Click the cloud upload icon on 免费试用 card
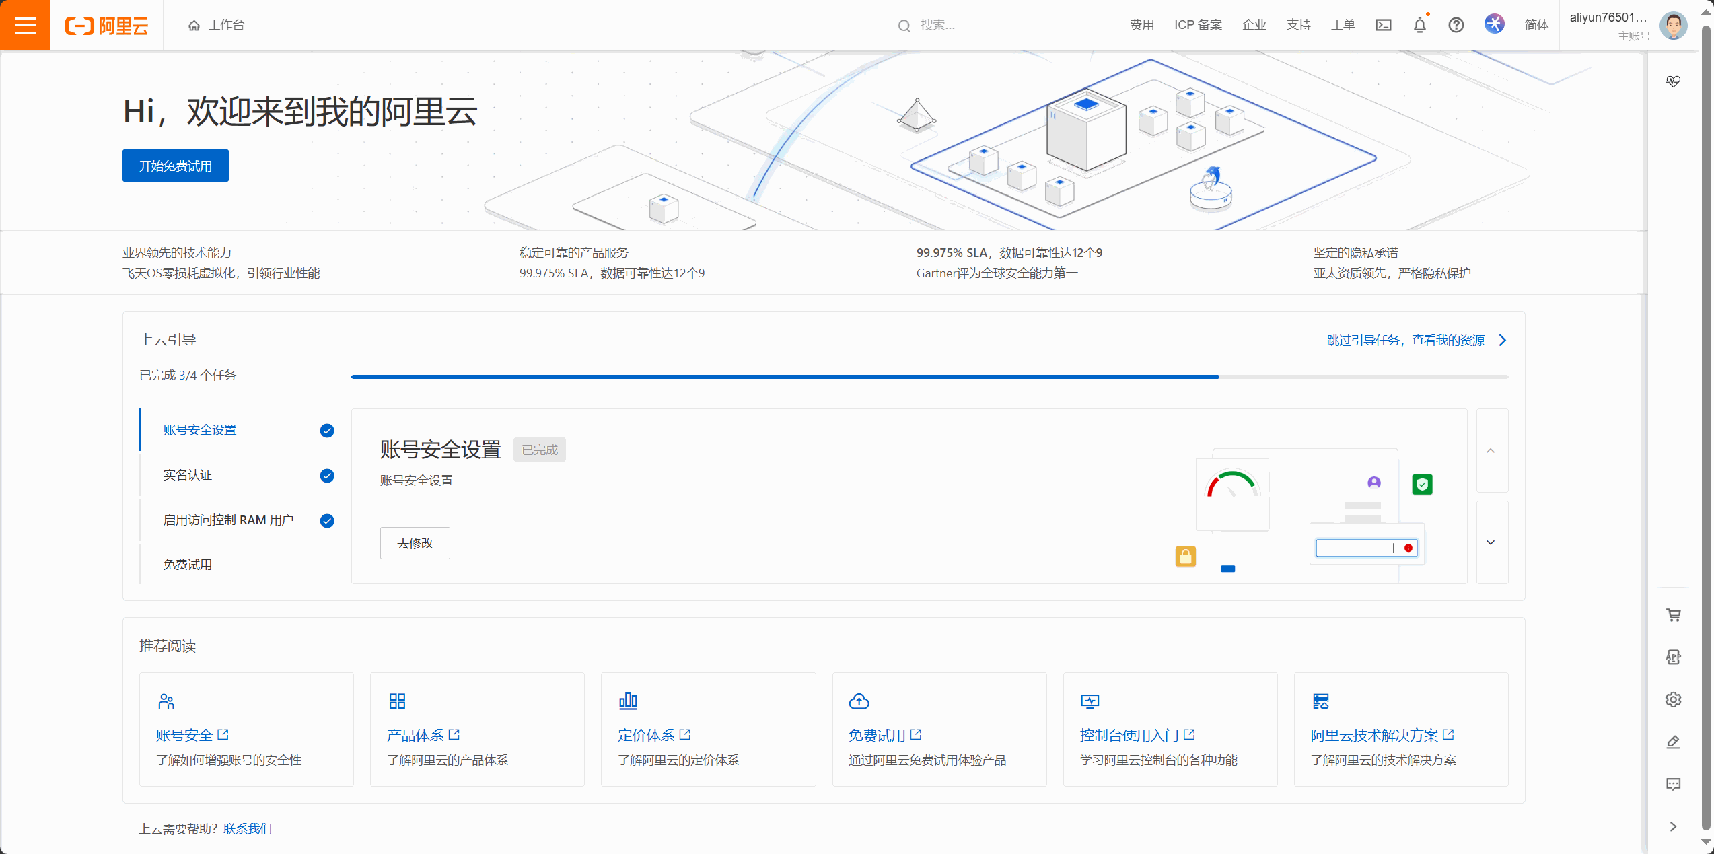Screen dimensions: 1714x854 pyautogui.click(x=859, y=701)
